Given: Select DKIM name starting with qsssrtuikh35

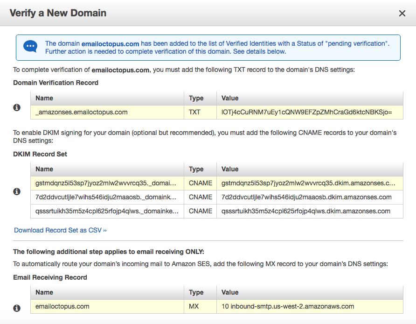Looking at the screenshot, I should [x=106, y=211].
